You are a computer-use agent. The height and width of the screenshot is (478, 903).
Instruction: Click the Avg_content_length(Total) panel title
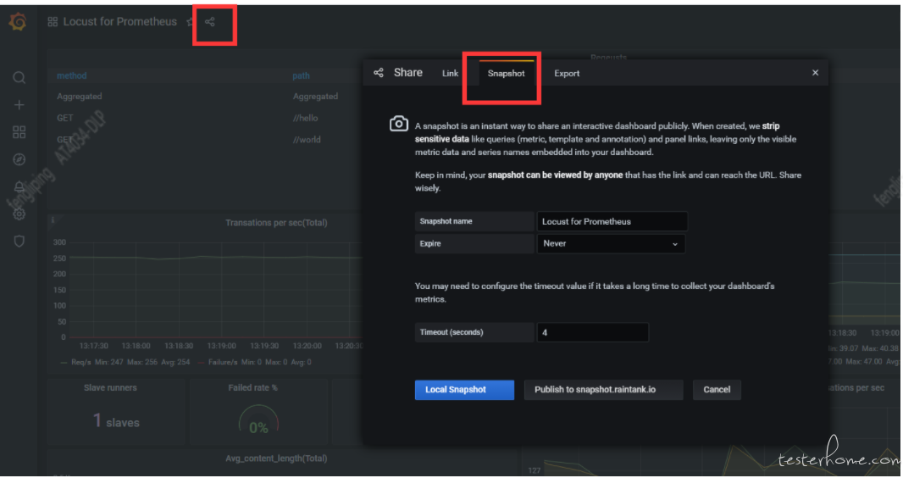tap(276, 459)
